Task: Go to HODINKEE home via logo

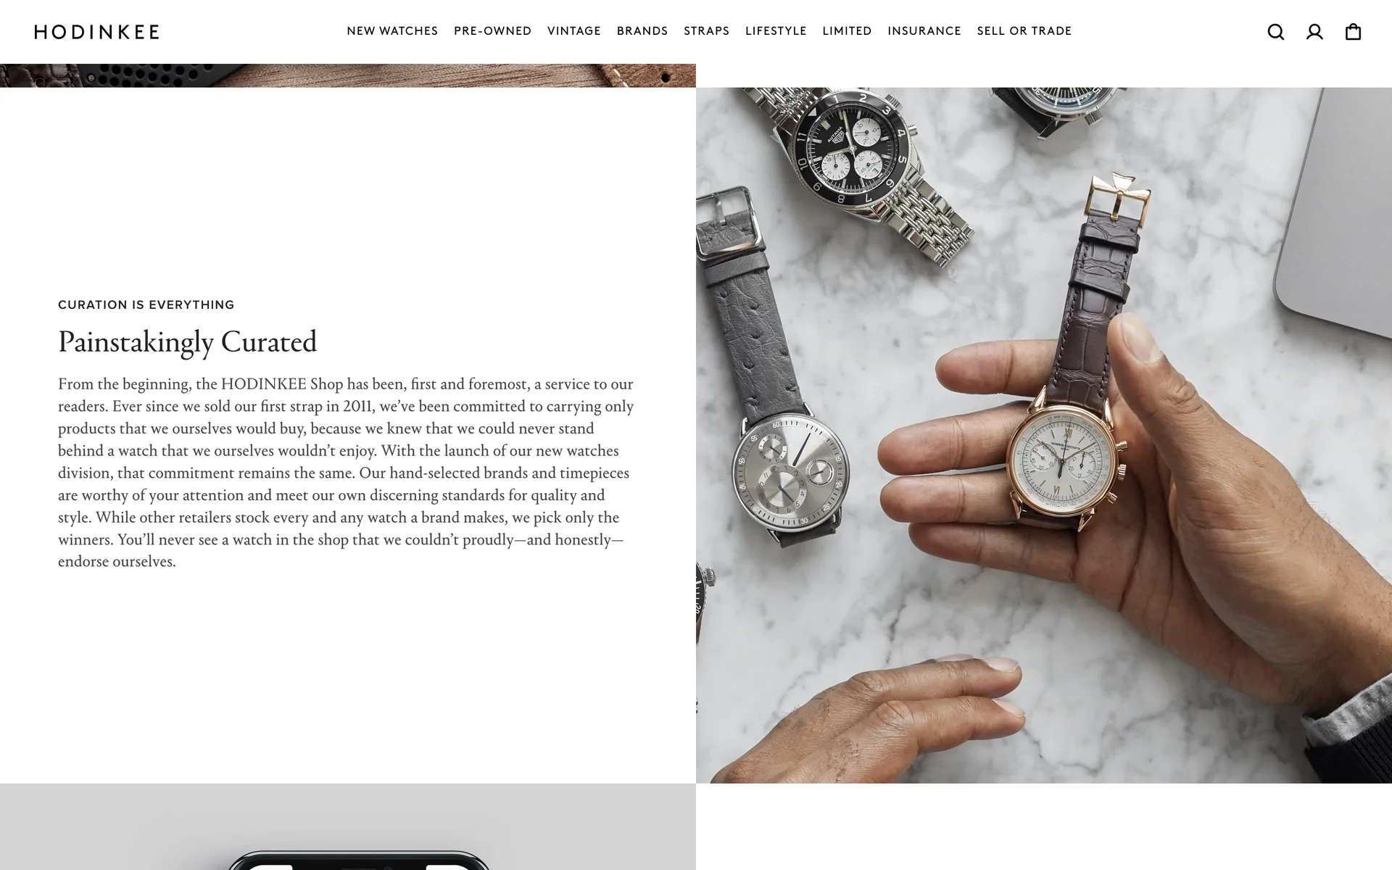Action: [96, 32]
